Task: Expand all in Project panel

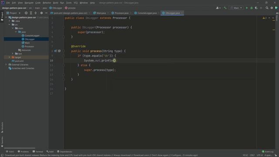Action: pyautogui.click(x=31, y=13)
